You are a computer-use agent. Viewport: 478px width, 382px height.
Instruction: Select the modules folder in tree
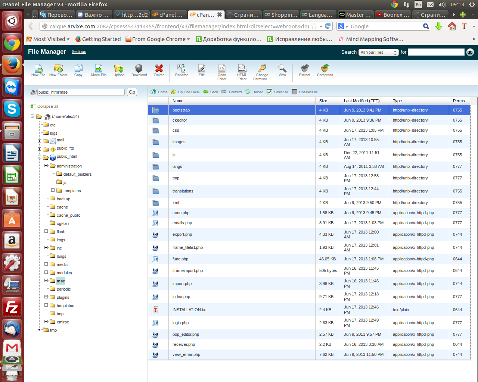pos(64,273)
